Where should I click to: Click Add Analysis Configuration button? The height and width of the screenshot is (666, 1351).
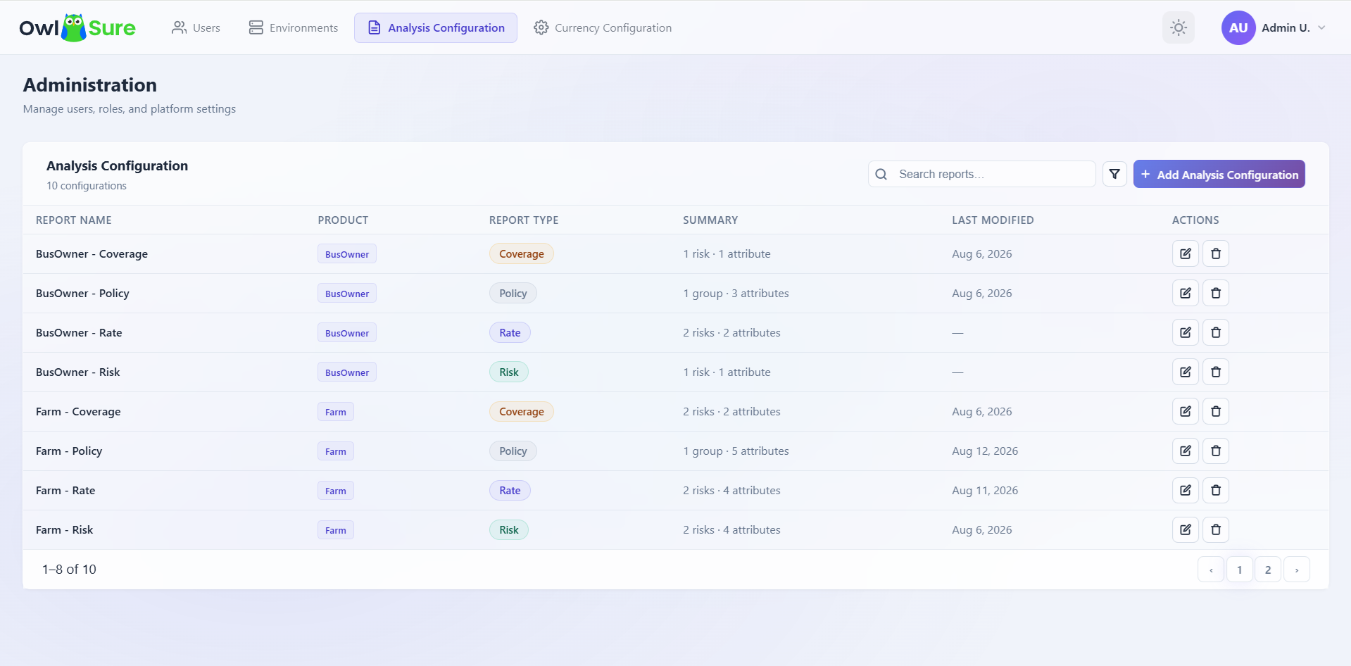[1219, 174]
